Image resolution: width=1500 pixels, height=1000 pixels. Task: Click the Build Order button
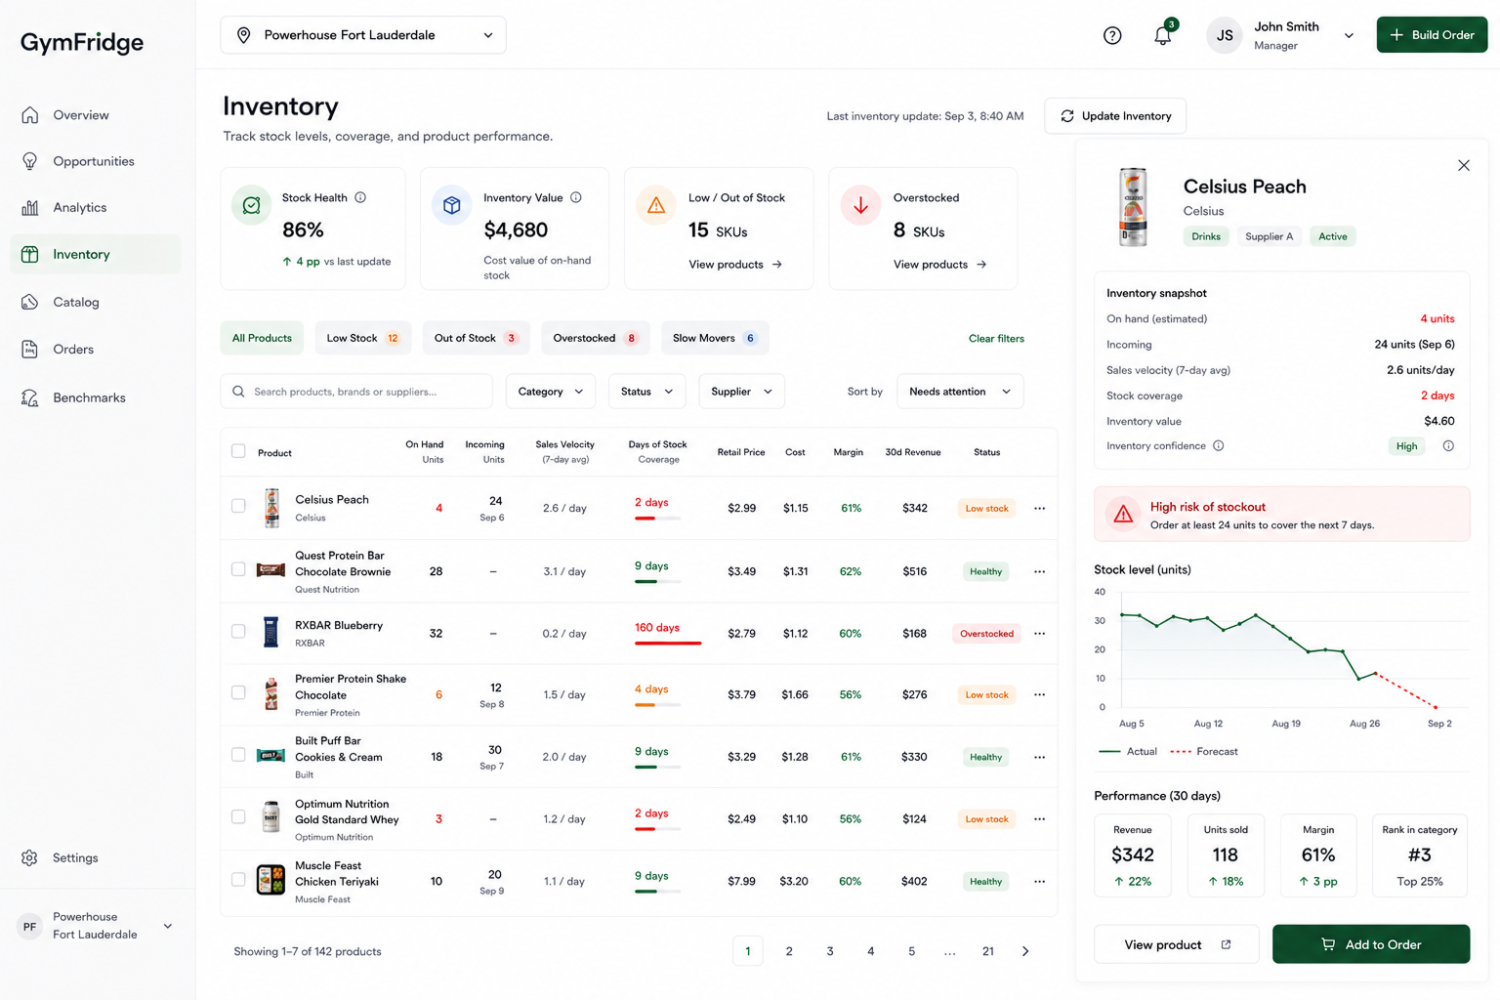(x=1432, y=35)
